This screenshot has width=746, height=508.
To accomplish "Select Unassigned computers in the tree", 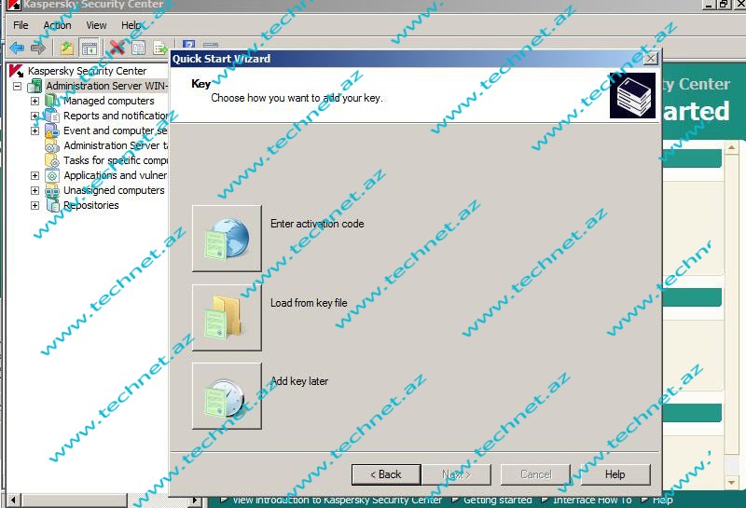I will [x=113, y=190].
